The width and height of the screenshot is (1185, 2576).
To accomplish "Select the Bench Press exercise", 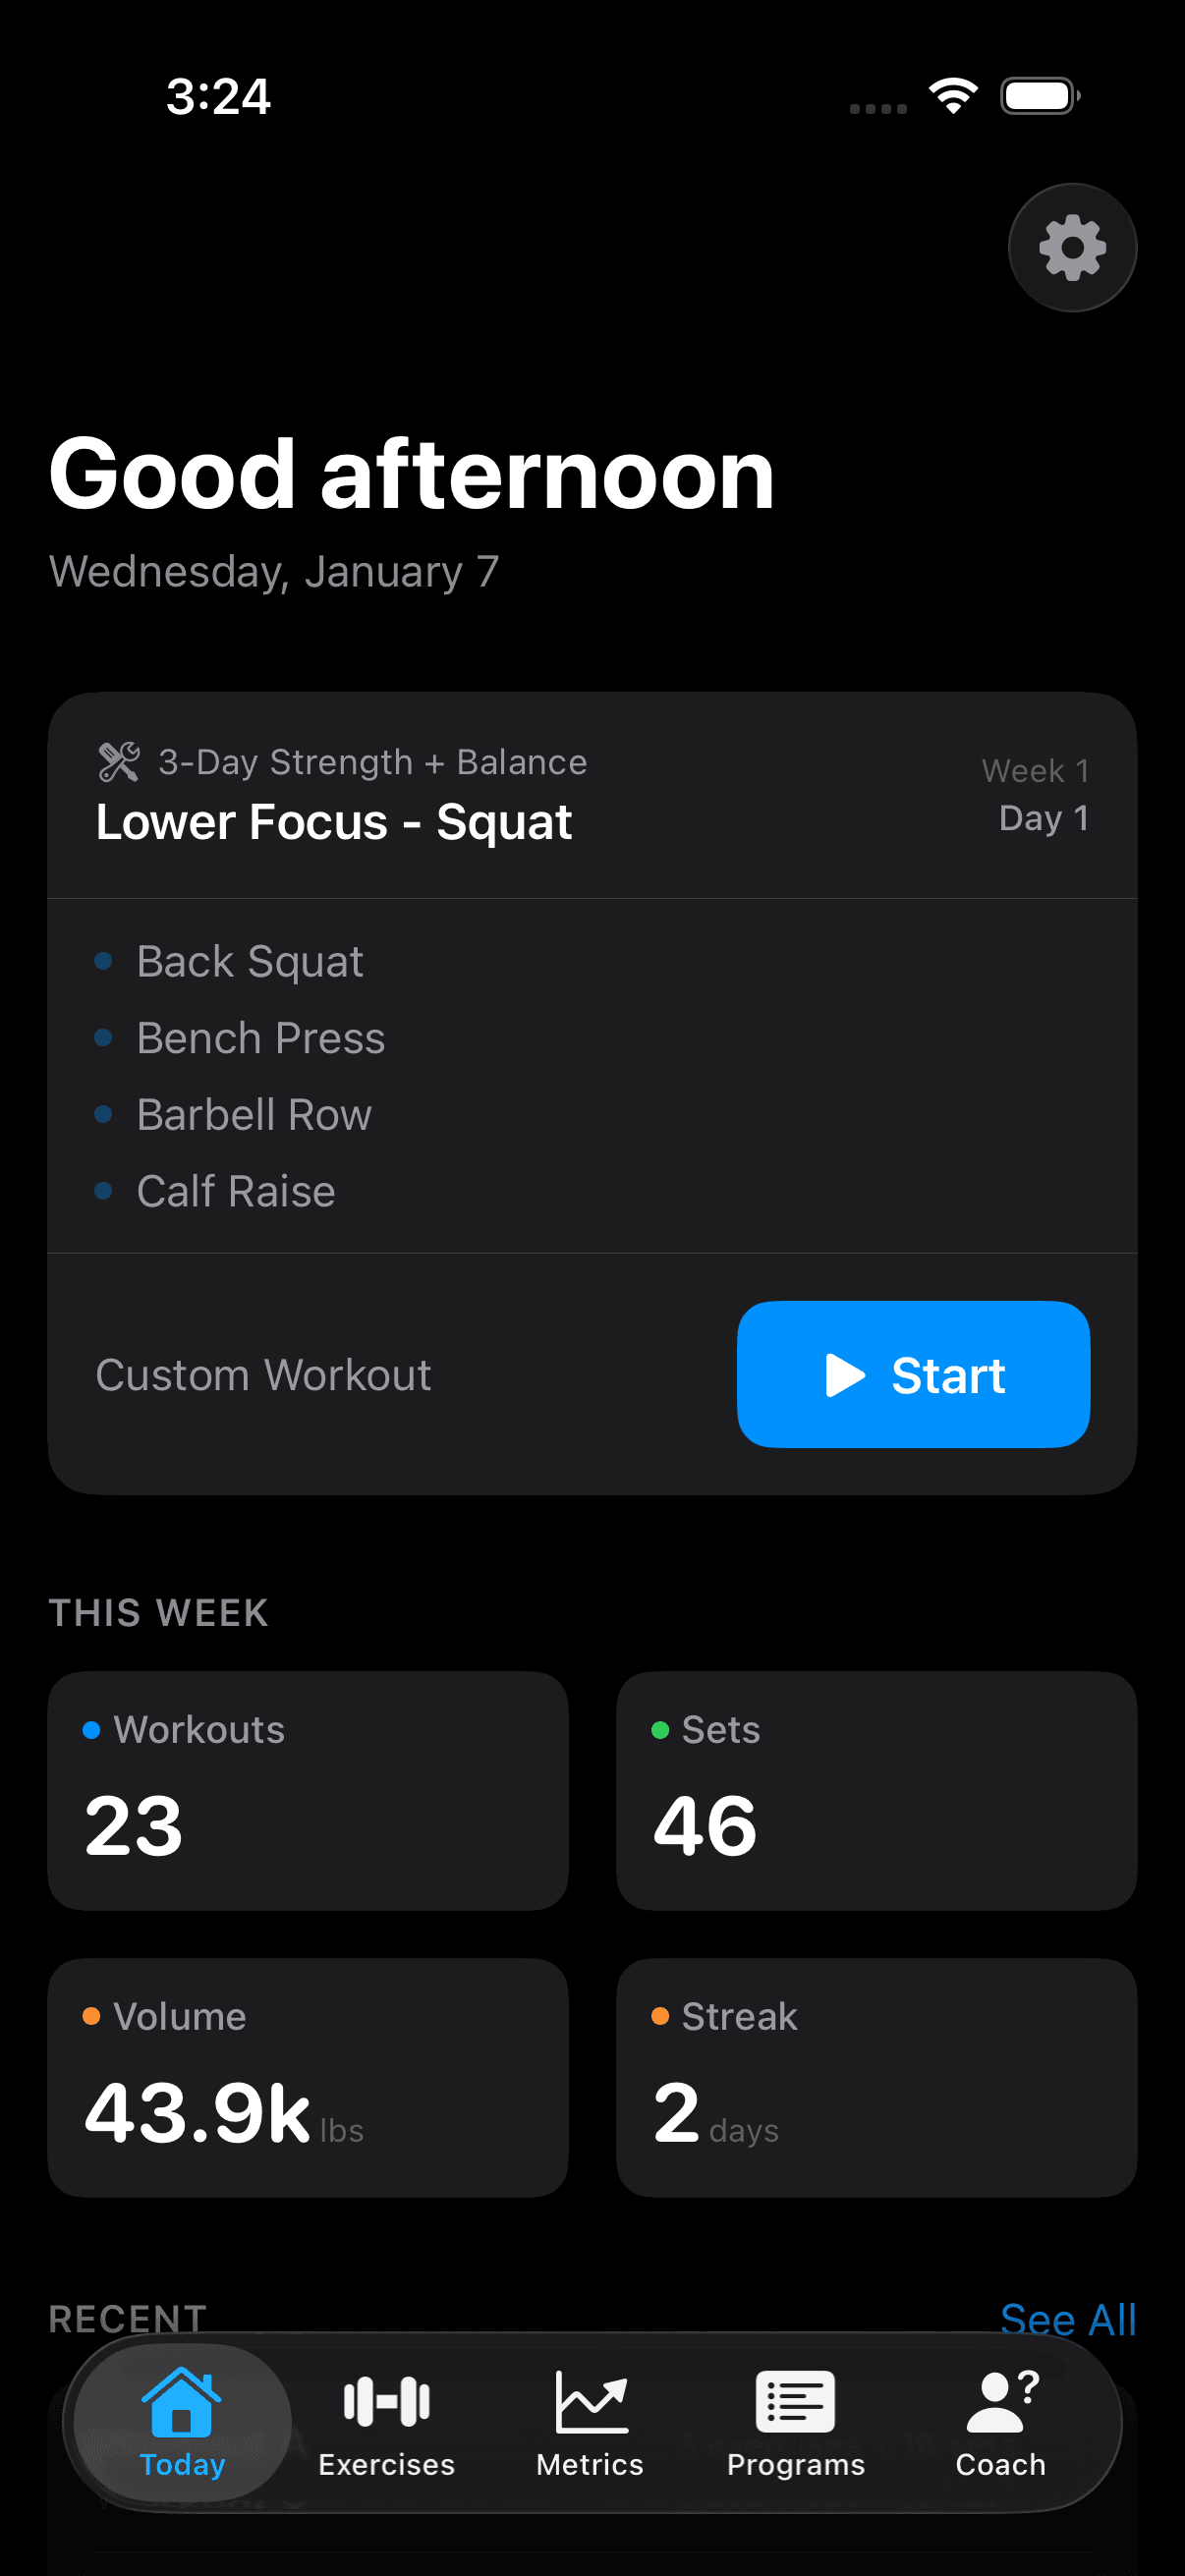I will (260, 1038).
